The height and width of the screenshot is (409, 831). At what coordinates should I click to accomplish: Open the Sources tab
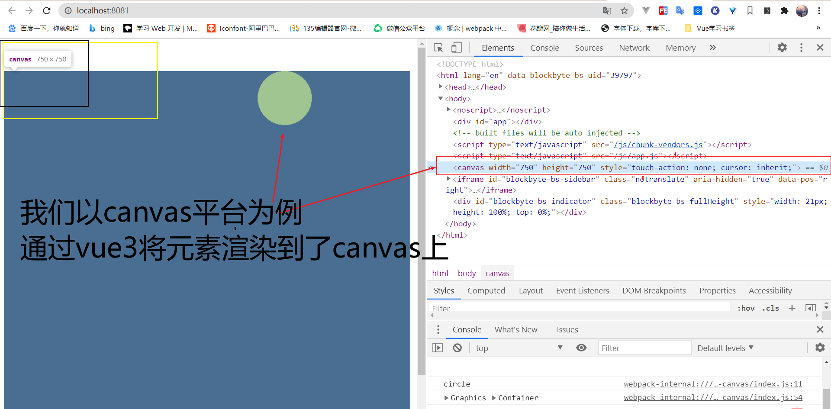click(x=589, y=48)
